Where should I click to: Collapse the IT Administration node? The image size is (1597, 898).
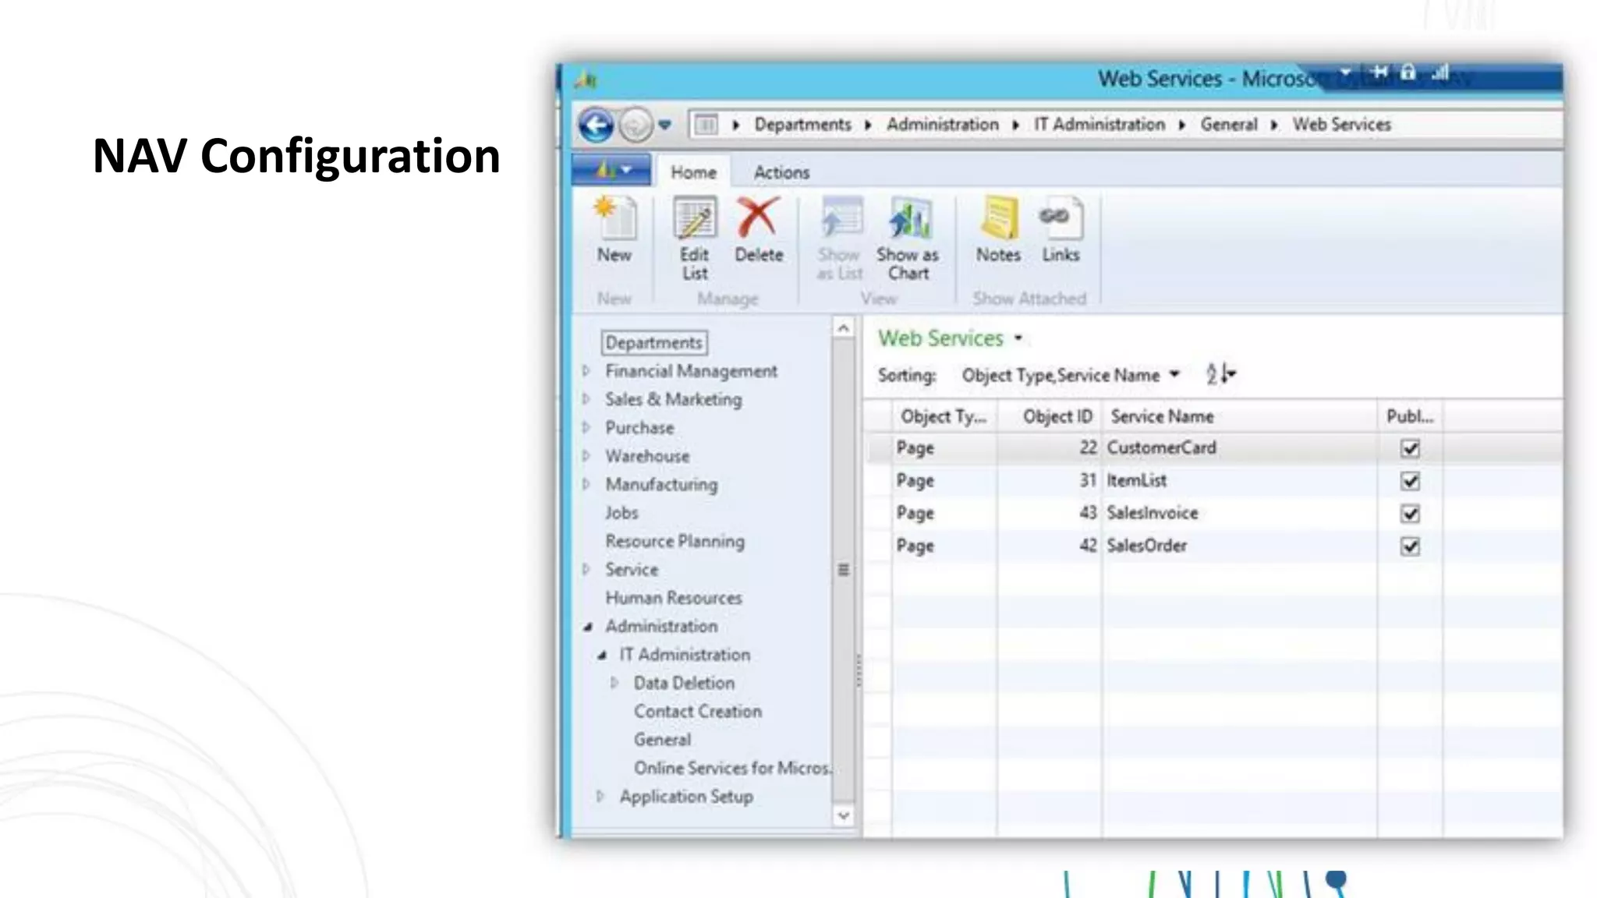(601, 656)
